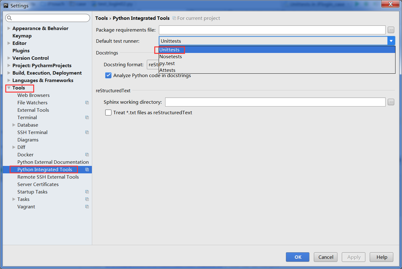Screen dimensions: 402x269
Task: Enable Treat *.txt files as reStructuredText
Action: pyautogui.click(x=108, y=113)
